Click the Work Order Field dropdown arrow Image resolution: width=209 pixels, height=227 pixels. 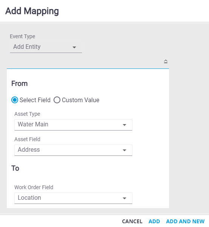click(124, 198)
